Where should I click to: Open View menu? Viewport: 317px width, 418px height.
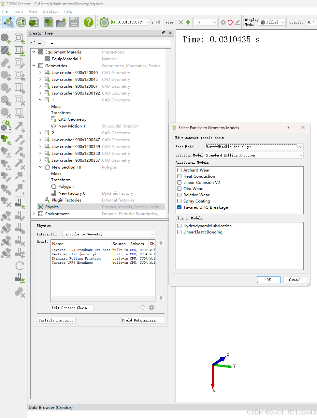point(33,11)
